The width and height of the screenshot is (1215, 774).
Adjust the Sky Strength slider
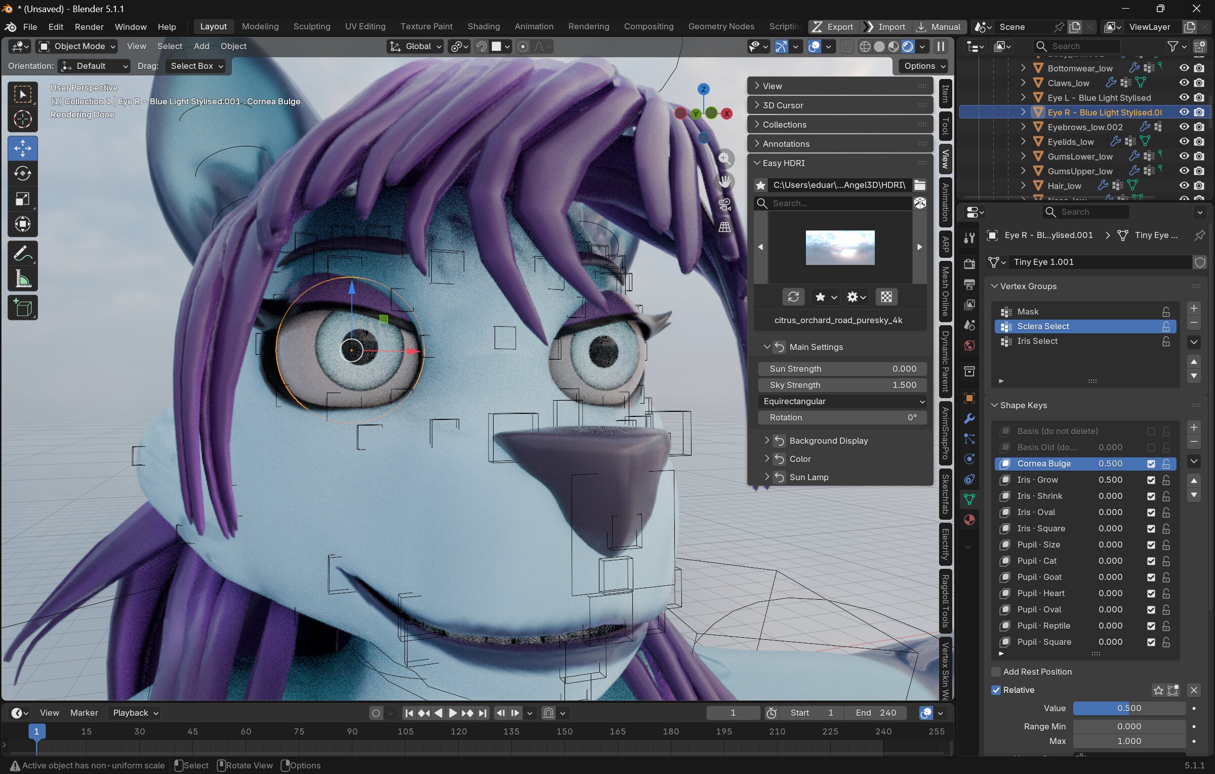coord(842,385)
